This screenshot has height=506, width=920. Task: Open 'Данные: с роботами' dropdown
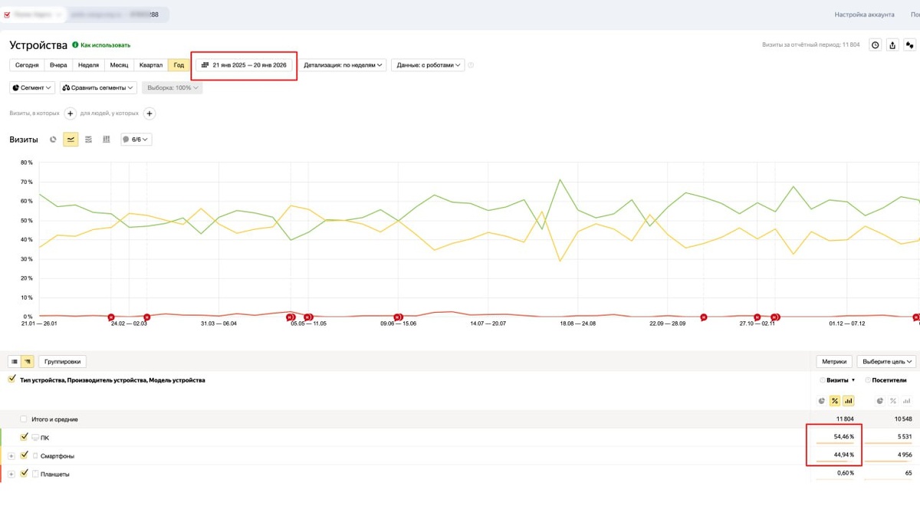click(428, 65)
